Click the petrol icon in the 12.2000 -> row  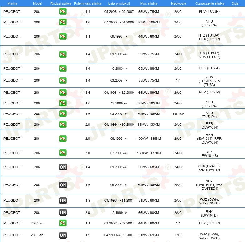coord(63,103)
